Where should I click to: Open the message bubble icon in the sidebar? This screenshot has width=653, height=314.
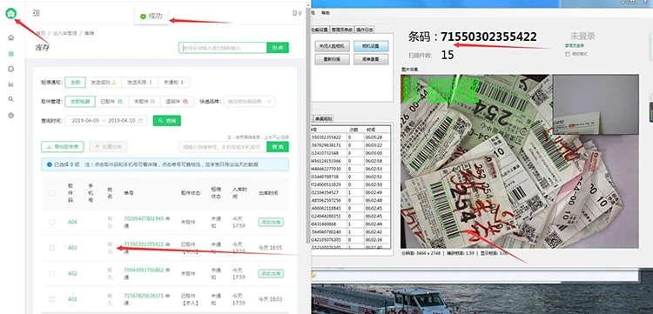click(10, 69)
